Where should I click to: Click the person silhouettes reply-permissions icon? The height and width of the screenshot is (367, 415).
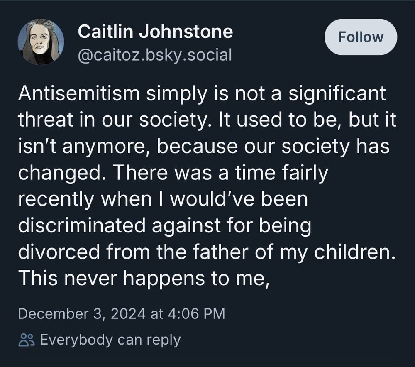pos(28,340)
